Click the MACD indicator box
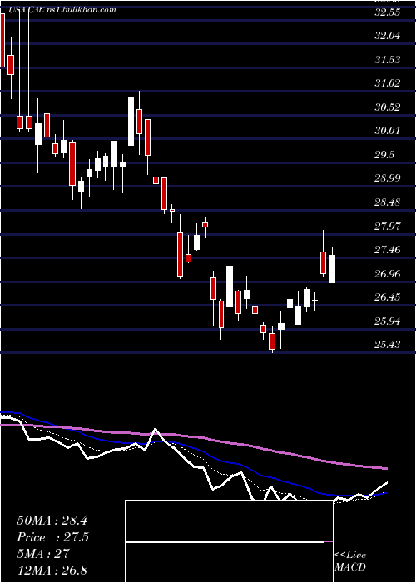 229,541
